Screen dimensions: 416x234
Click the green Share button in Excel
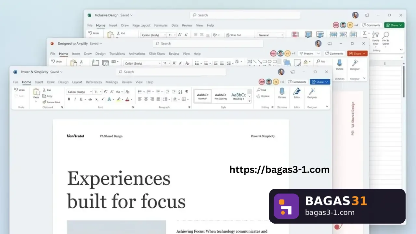point(394,25)
